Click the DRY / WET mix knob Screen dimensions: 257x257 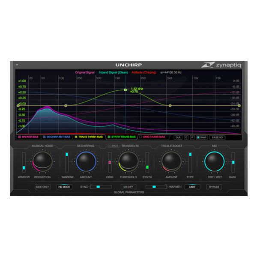click(215, 161)
